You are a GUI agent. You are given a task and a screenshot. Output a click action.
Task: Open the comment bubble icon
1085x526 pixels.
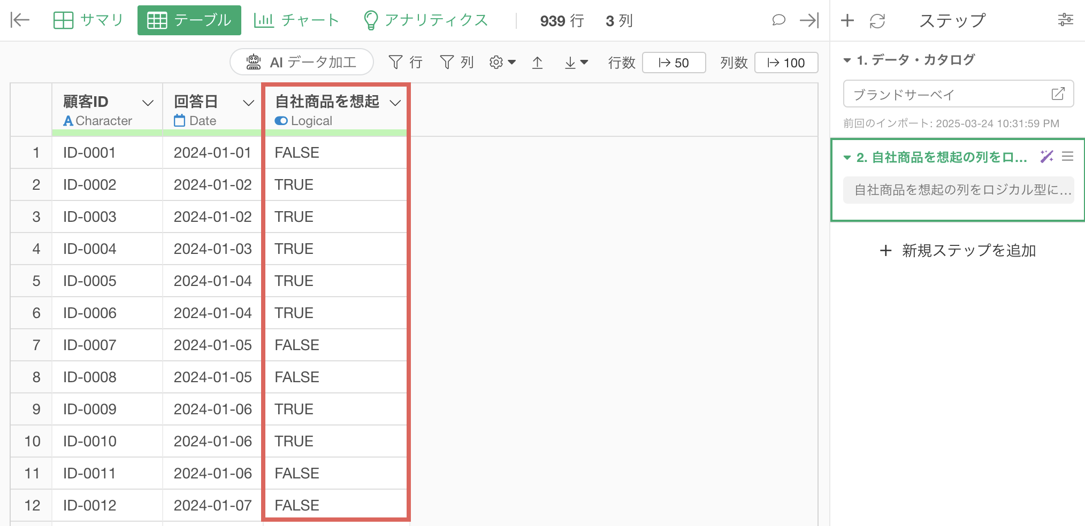pos(778,20)
